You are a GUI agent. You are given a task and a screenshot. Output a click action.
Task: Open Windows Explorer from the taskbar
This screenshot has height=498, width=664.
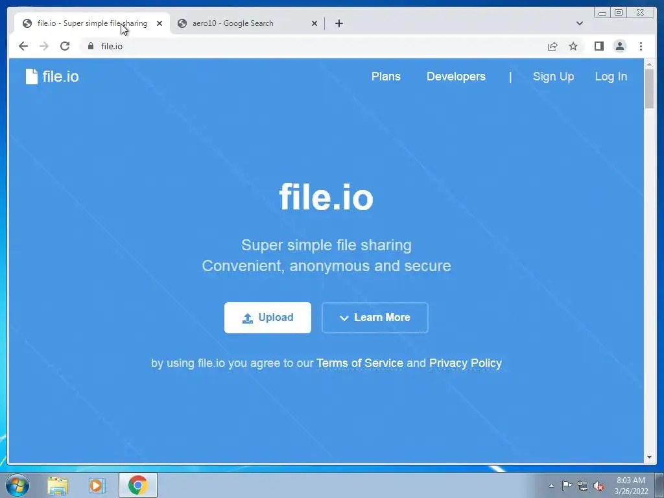point(58,486)
